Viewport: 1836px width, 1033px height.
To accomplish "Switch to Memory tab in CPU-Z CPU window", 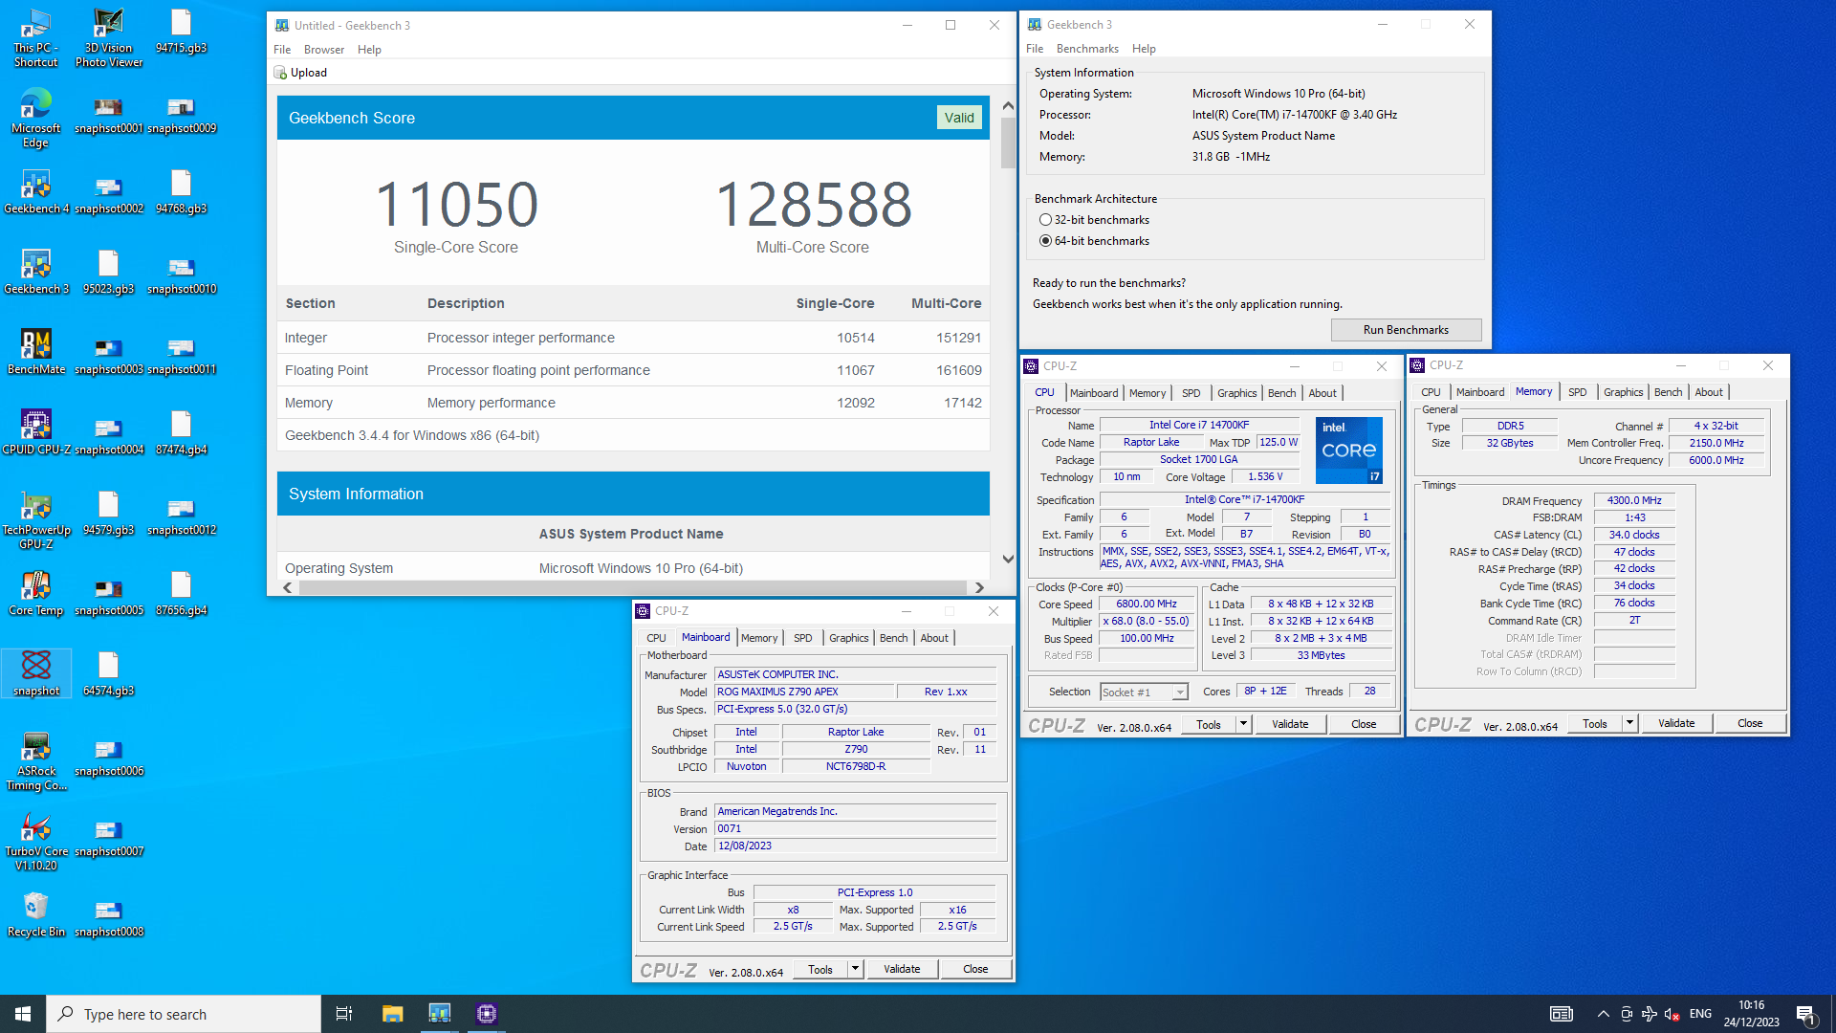I will click(x=1147, y=393).
